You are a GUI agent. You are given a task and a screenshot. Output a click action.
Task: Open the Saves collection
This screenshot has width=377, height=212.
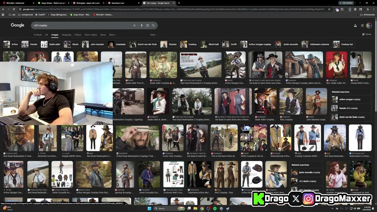pos(367,34)
